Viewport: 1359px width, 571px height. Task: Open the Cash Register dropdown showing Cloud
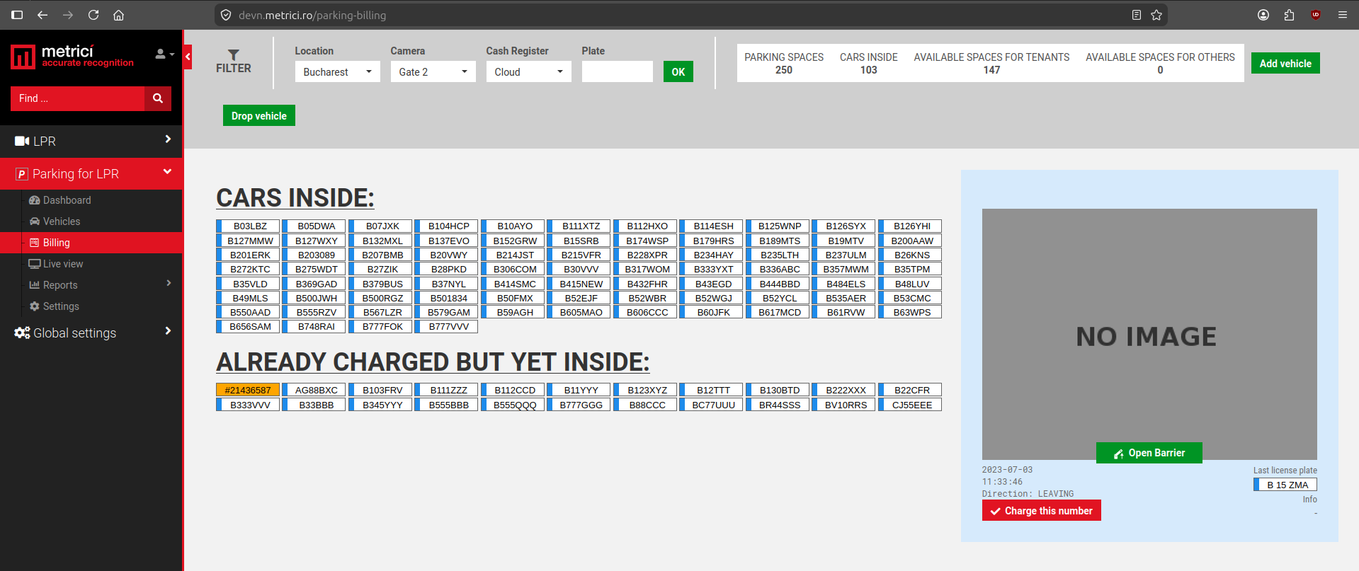tap(529, 71)
